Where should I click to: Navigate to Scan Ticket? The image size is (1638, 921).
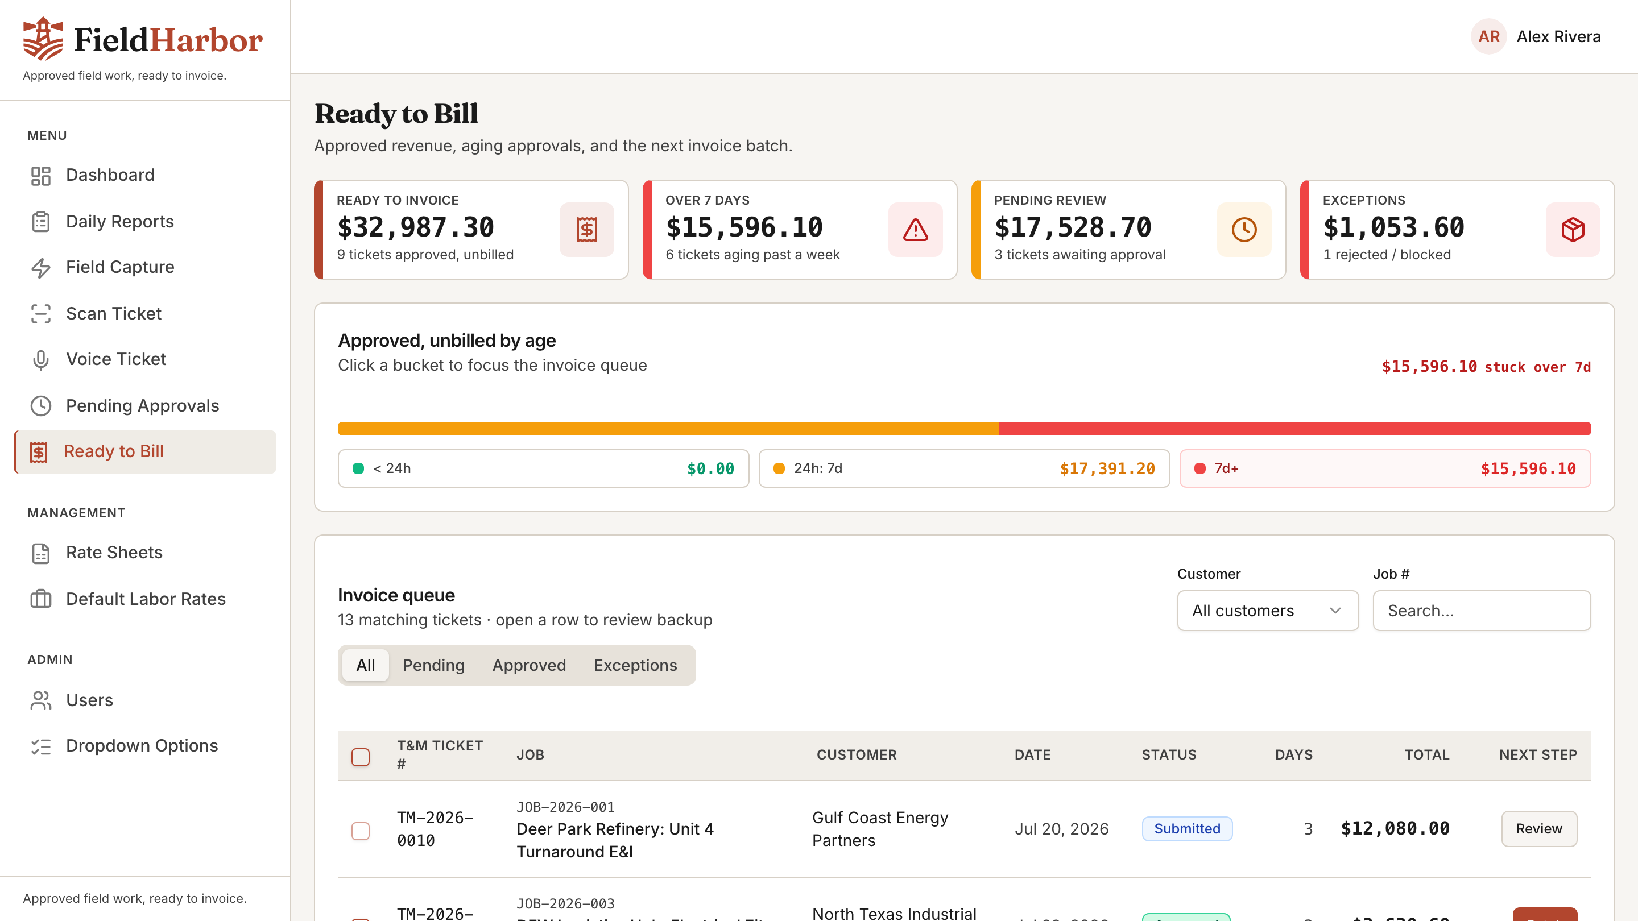click(x=145, y=313)
